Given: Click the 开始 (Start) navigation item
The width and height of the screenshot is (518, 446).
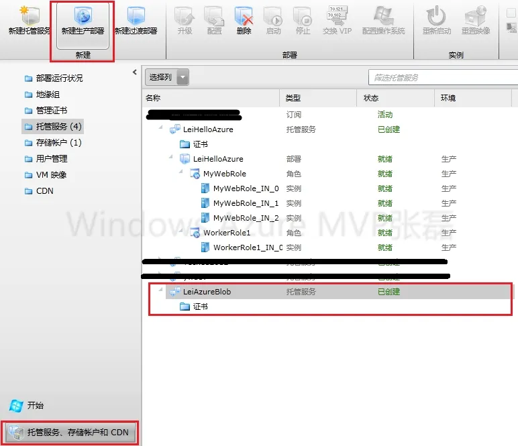Looking at the screenshot, I should click(26, 405).
